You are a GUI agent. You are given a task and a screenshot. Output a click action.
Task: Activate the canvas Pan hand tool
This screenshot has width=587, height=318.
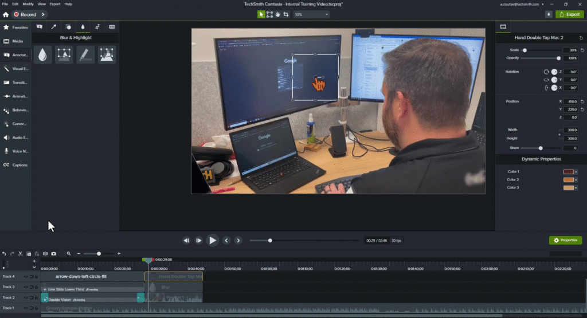pos(278,14)
